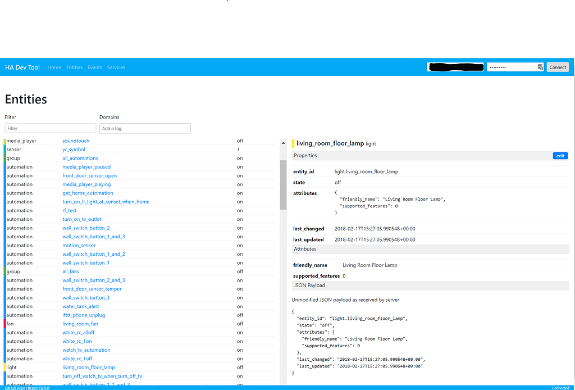The height and width of the screenshot is (390, 575).
Task: Open the Add a tag Domains dropdown
Action: coord(145,128)
